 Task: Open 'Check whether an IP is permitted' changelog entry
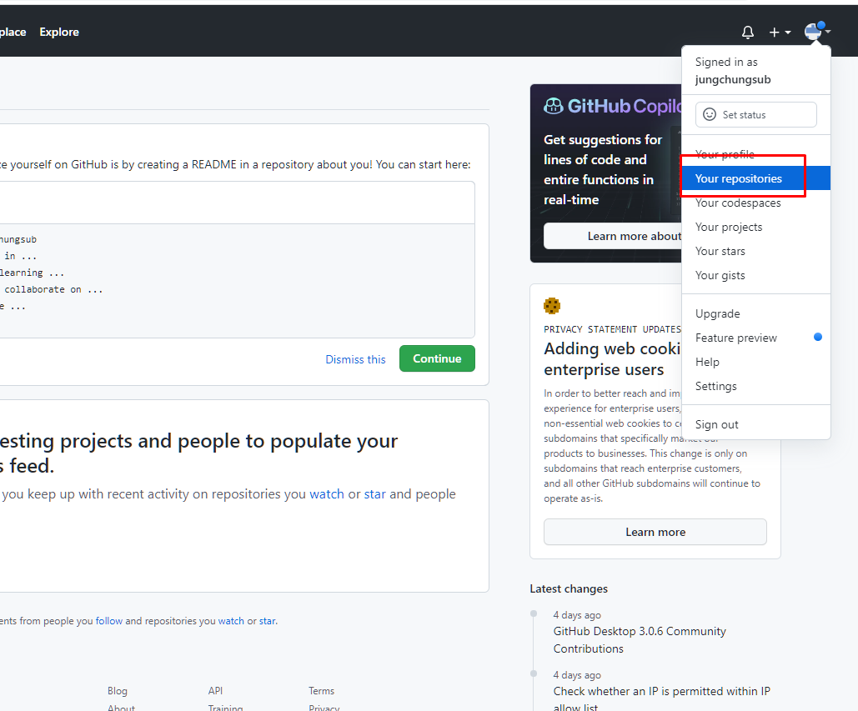(661, 698)
